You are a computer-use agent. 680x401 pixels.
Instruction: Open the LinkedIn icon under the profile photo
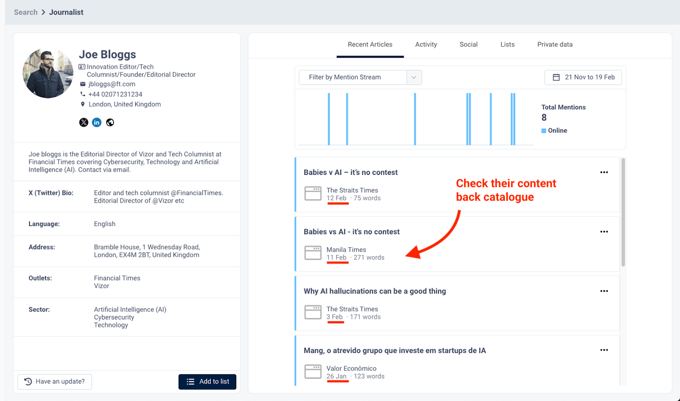(x=96, y=122)
